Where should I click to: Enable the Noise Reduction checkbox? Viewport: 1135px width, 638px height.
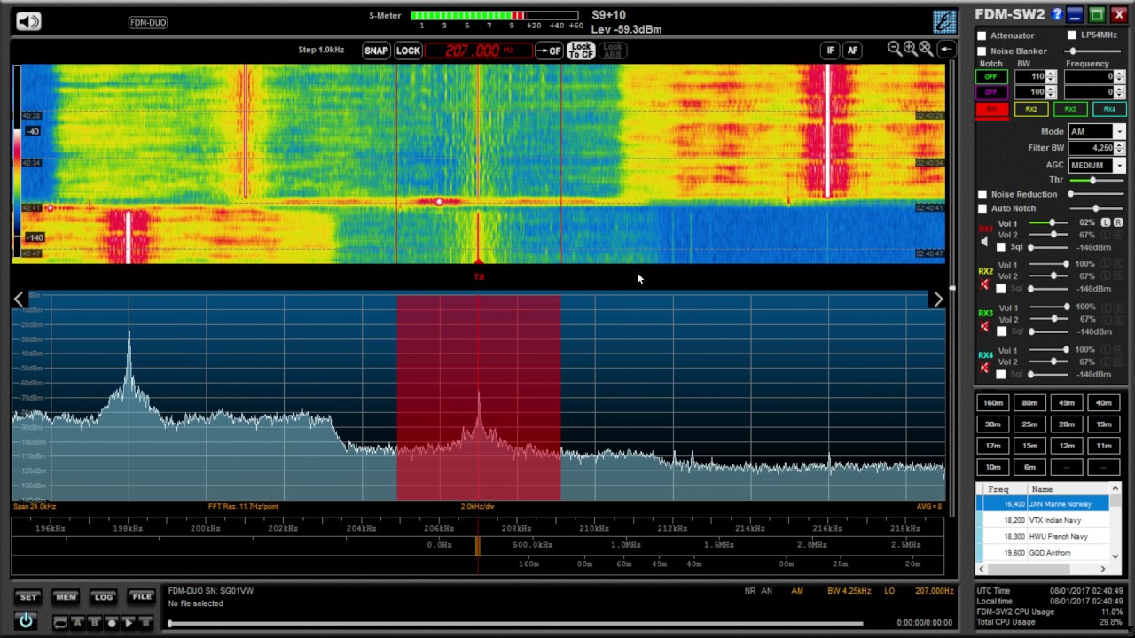coord(982,194)
